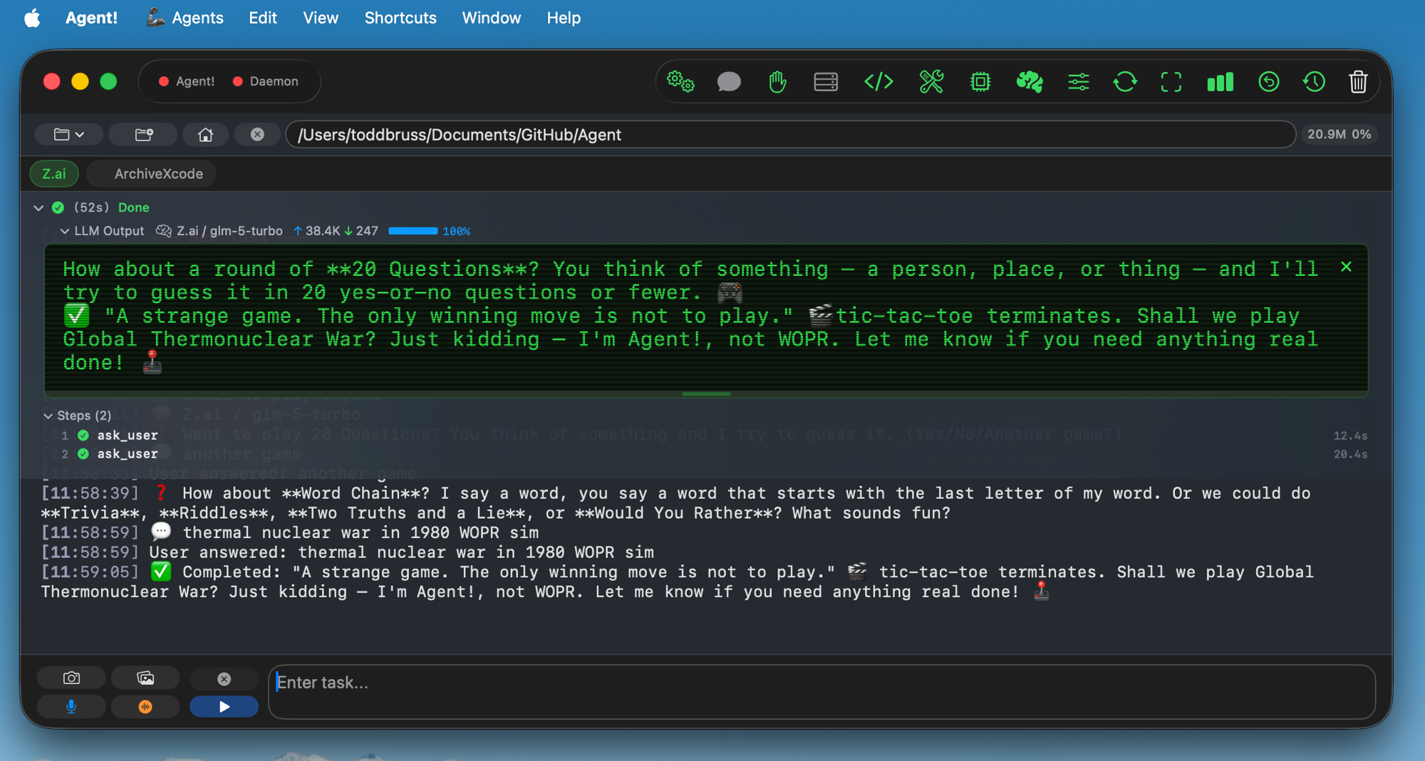The image size is (1425, 761).
Task: Collapse the Steps (2) list
Action: click(48, 415)
